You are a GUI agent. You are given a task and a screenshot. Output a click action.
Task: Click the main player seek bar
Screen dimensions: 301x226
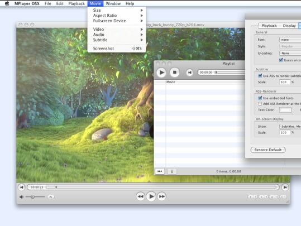pos(161,187)
